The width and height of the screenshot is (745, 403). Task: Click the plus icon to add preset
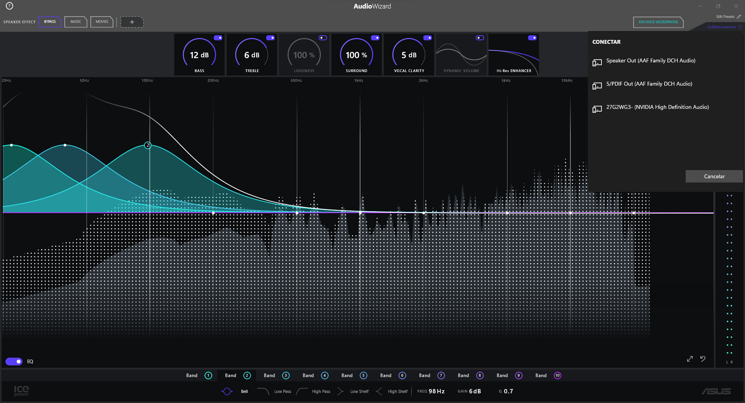[x=132, y=22]
